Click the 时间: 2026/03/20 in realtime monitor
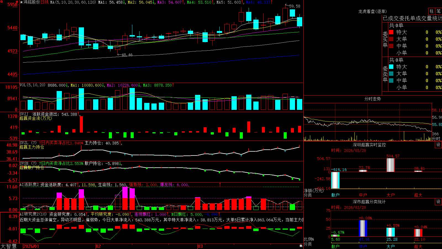 click(x=349, y=151)
